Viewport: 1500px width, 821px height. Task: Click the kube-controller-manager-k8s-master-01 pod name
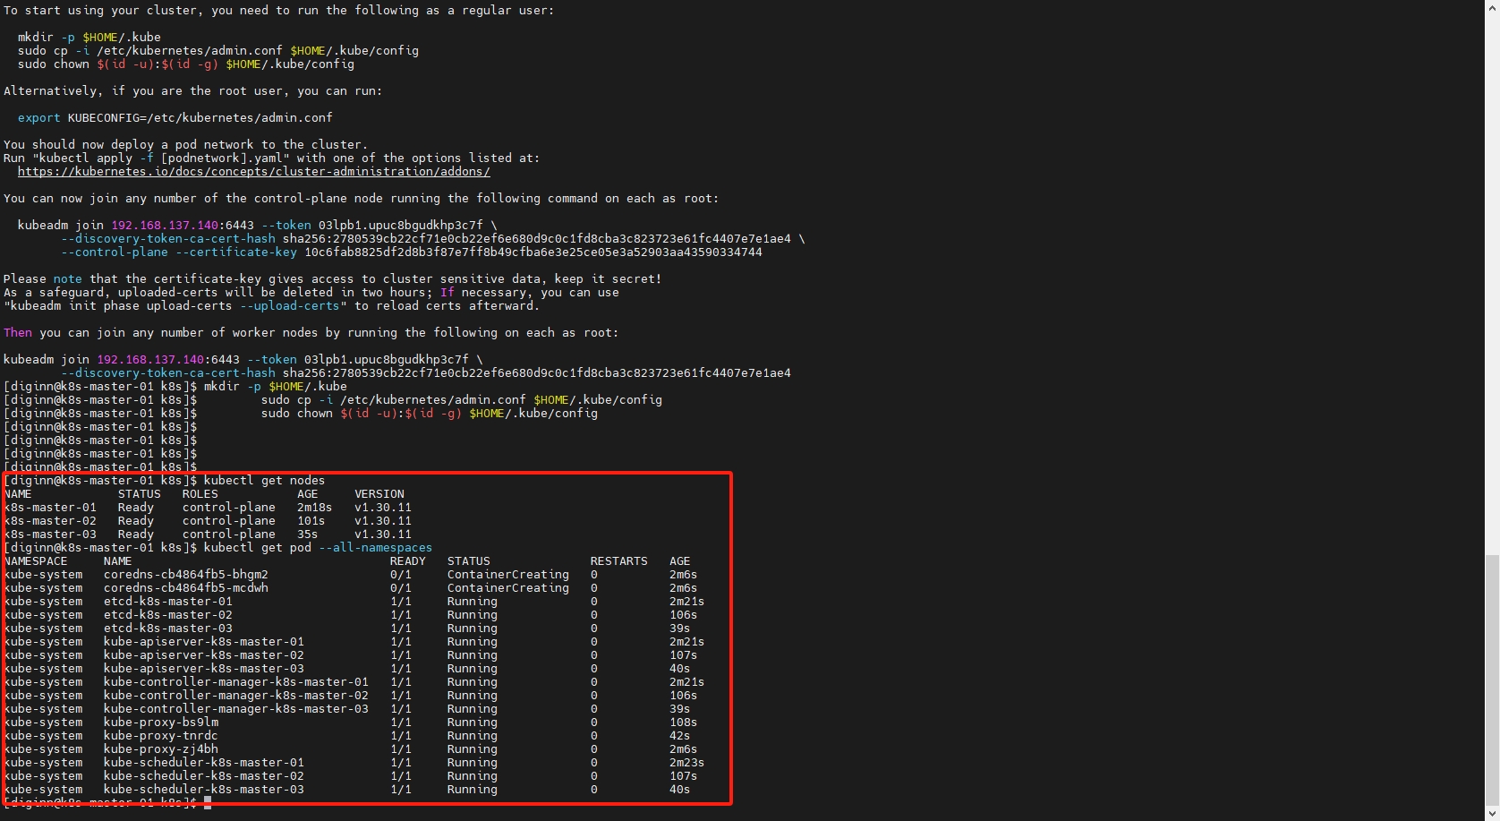coord(235,682)
